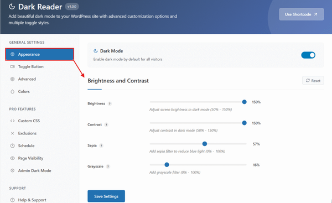Click the Brightness help question mark icon
This screenshot has width=332, height=203.
point(110,104)
